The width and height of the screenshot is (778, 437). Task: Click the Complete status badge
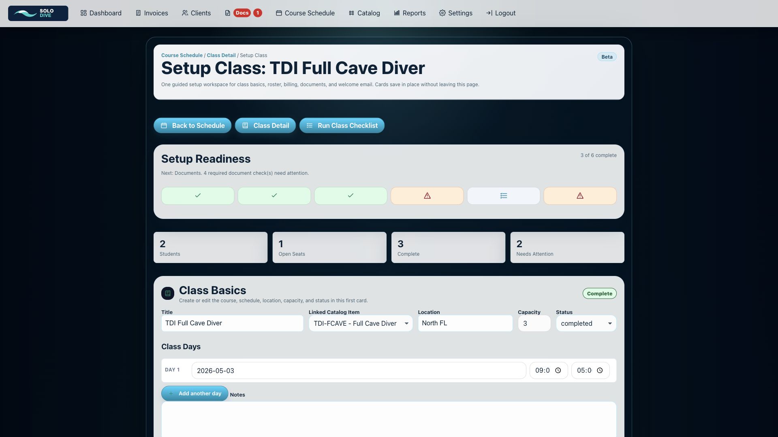point(600,293)
